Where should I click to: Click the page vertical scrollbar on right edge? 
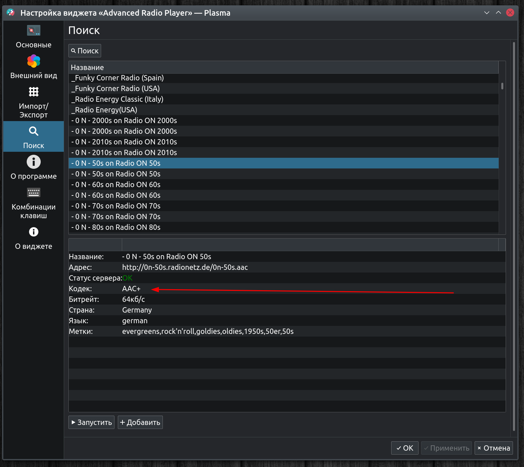pyautogui.click(x=514, y=236)
